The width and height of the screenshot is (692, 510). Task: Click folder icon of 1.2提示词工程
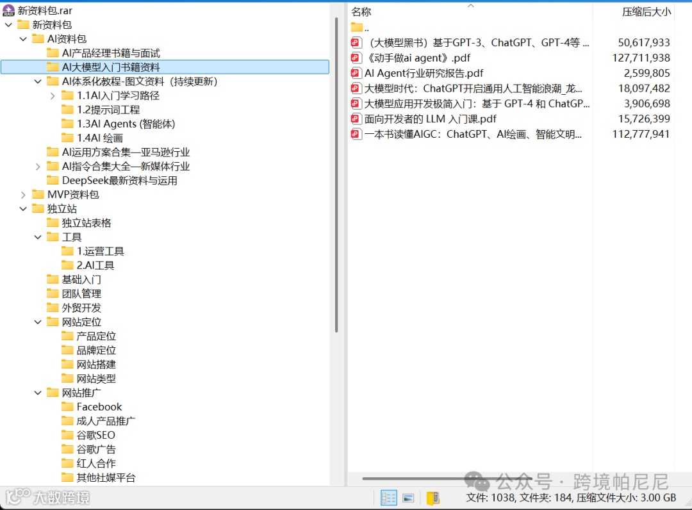[67, 110]
